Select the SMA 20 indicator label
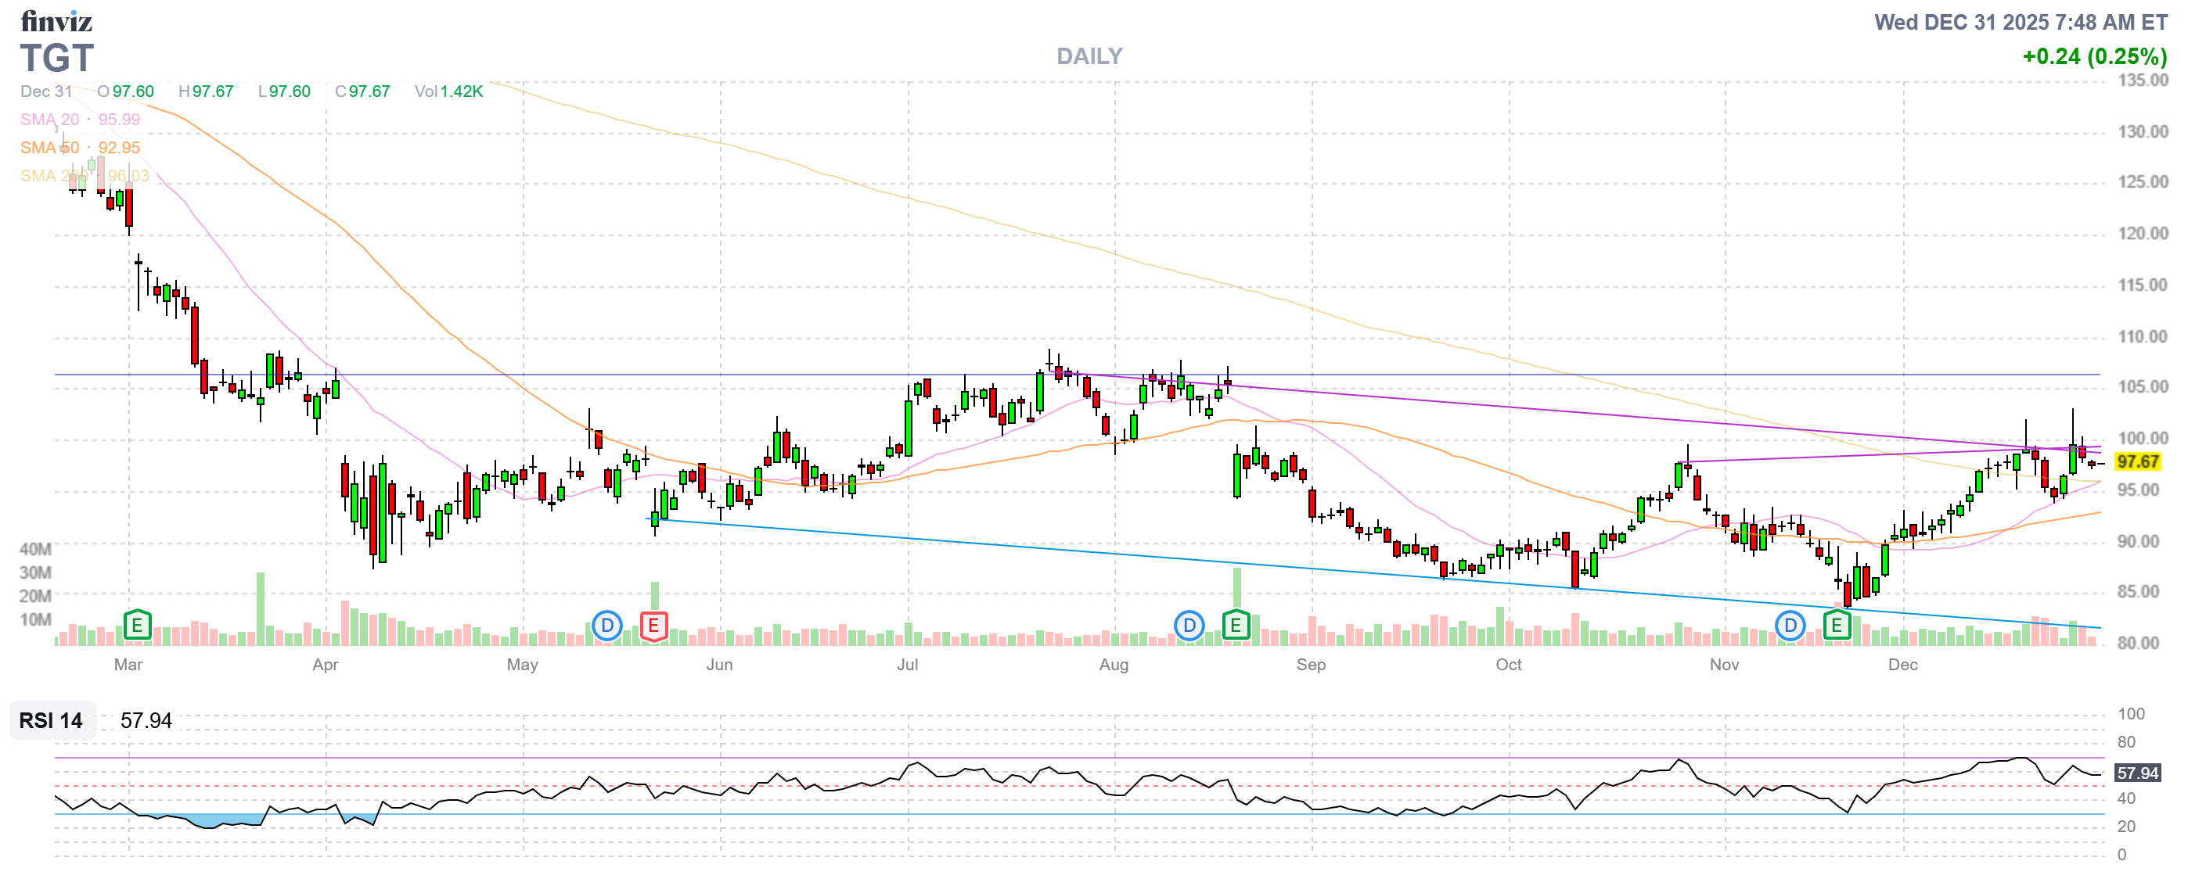The image size is (2188, 879). (x=49, y=120)
